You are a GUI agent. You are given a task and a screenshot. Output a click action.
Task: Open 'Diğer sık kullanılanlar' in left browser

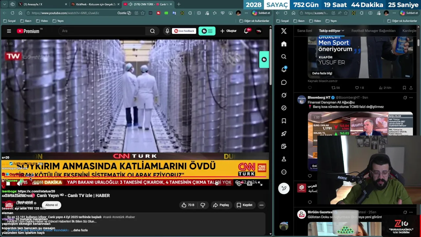click(254, 21)
